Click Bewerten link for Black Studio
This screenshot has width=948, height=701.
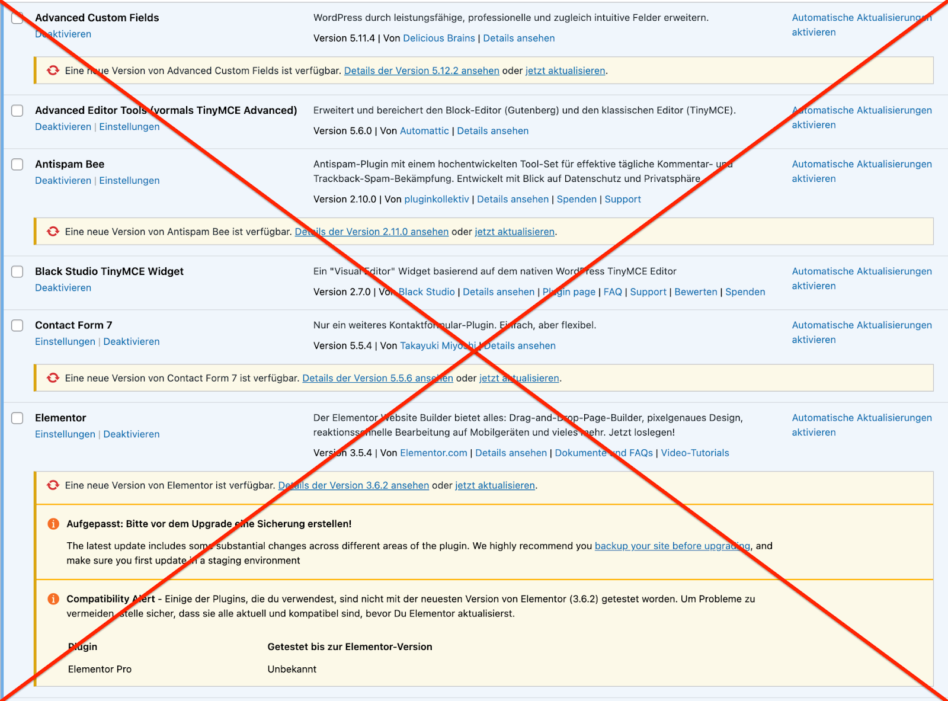(x=696, y=292)
